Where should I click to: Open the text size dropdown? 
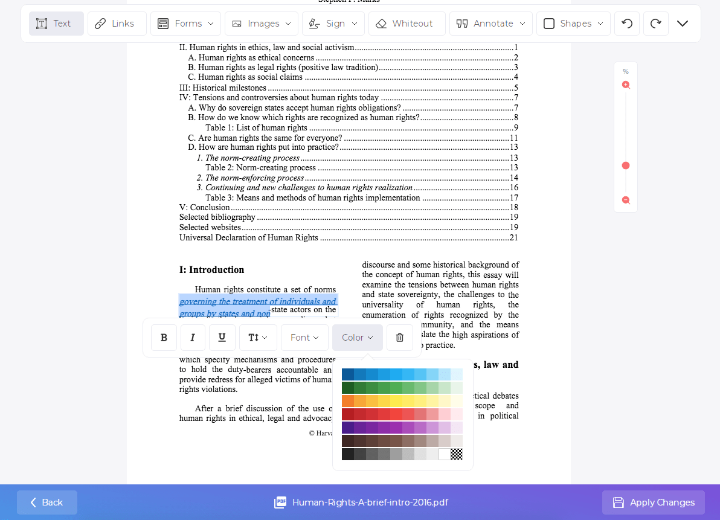click(x=258, y=338)
